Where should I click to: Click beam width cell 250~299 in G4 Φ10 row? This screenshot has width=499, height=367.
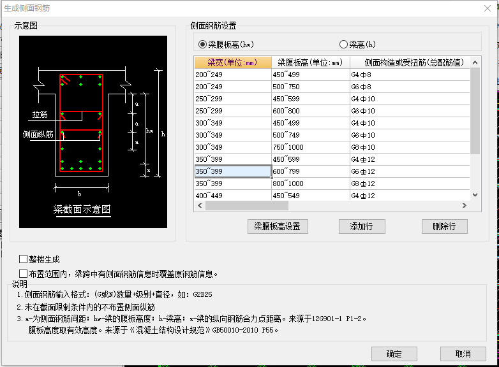coord(233,99)
